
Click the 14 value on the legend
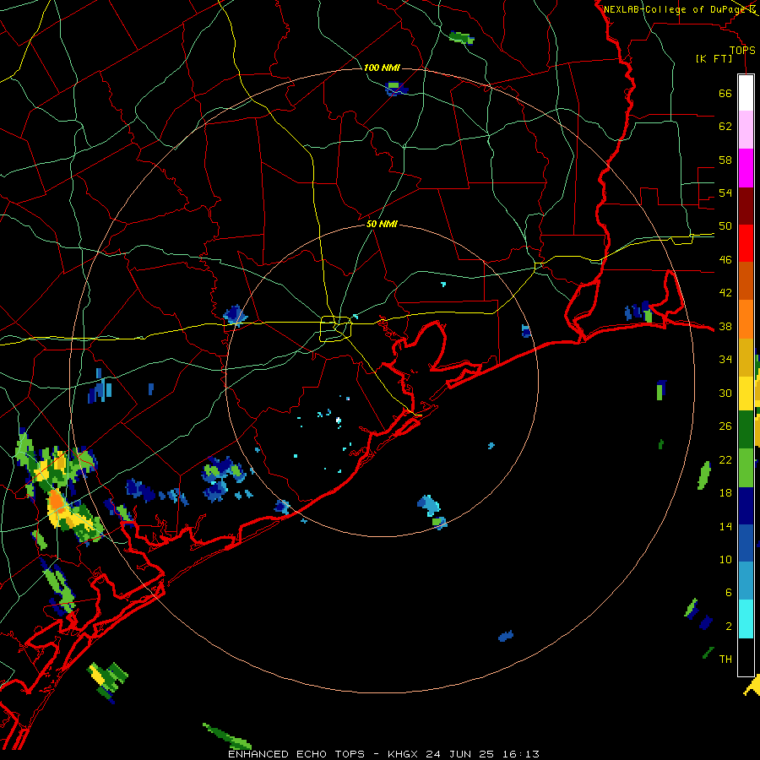click(725, 526)
